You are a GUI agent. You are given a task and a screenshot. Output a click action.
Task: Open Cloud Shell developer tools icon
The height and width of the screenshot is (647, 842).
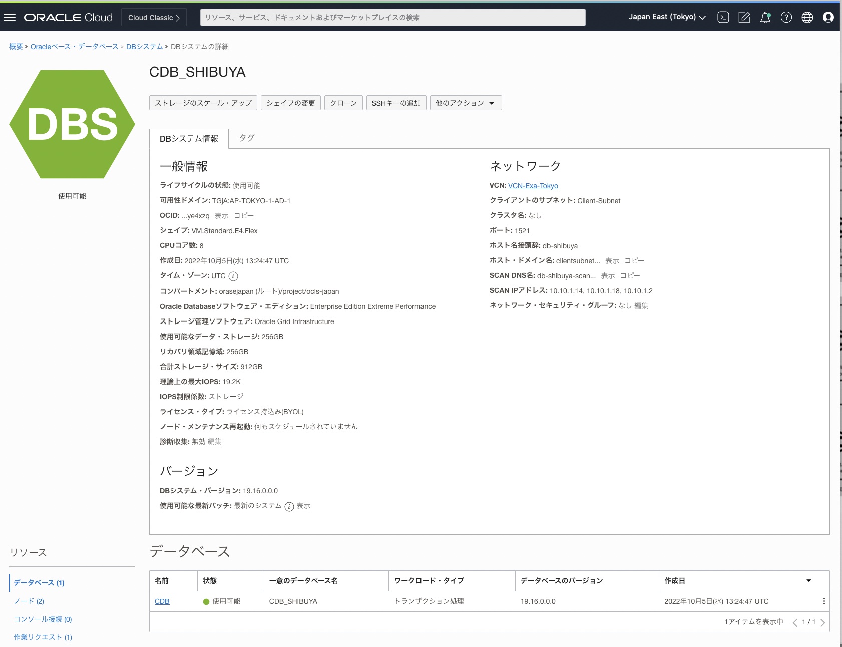point(723,17)
